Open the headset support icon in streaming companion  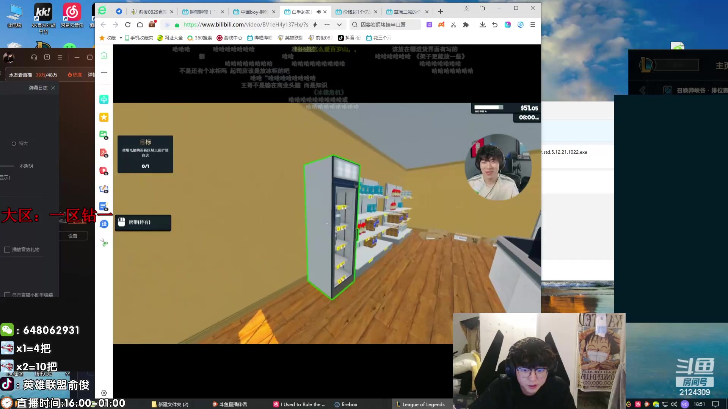34,57
